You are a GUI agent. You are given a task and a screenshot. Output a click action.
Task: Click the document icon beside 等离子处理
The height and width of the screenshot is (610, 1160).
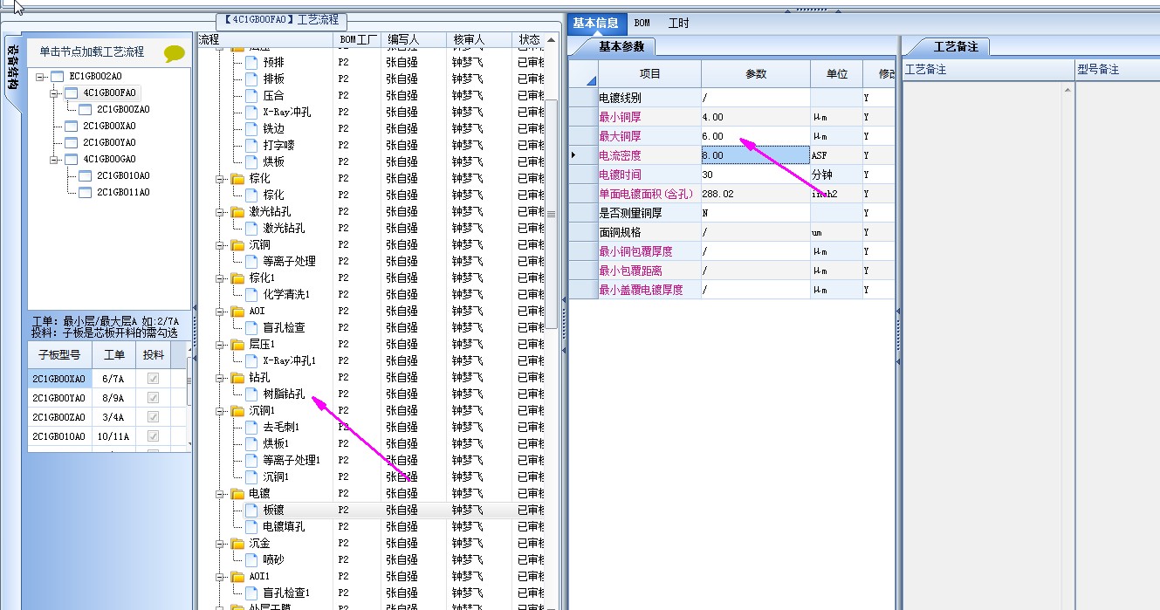click(251, 261)
